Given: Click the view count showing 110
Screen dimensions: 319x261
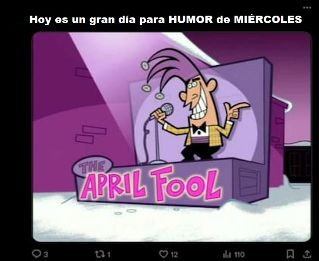Looking at the screenshot, I should coord(239,254).
